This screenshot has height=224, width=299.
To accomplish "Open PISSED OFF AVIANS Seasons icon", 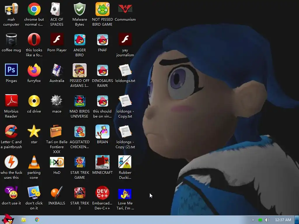I will click(79, 70).
